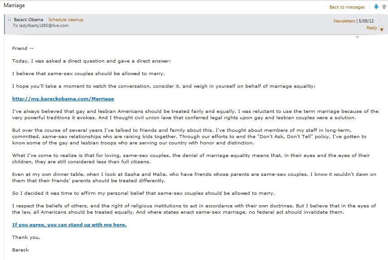Open the my.barackobama.com/Marriage link
This screenshot has height=260, width=388.
point(63,99)
